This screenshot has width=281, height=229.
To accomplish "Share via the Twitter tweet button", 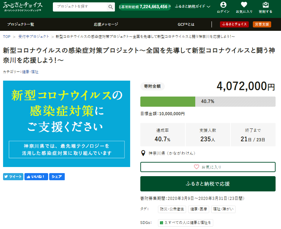I will pos(13,176).
